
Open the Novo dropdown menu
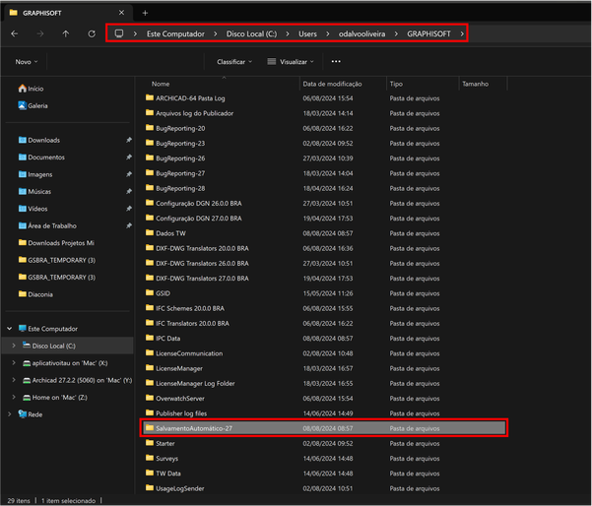tap(26, 61)
